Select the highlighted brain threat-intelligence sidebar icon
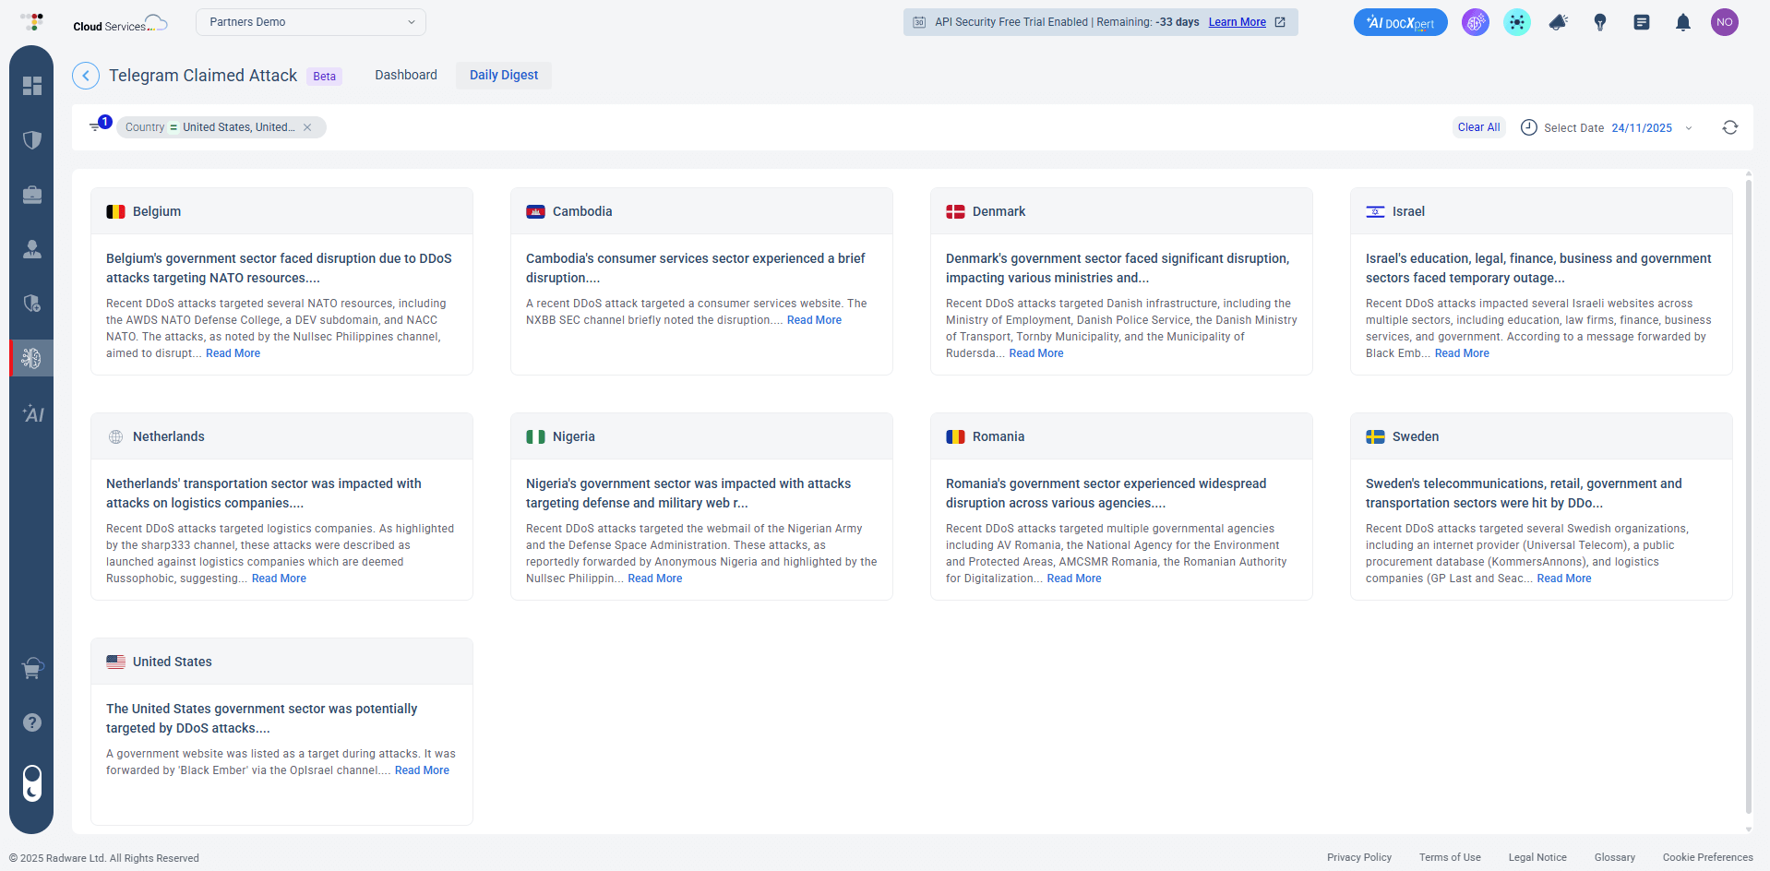Screen dimensions: 1770x871 coord(31,358)
